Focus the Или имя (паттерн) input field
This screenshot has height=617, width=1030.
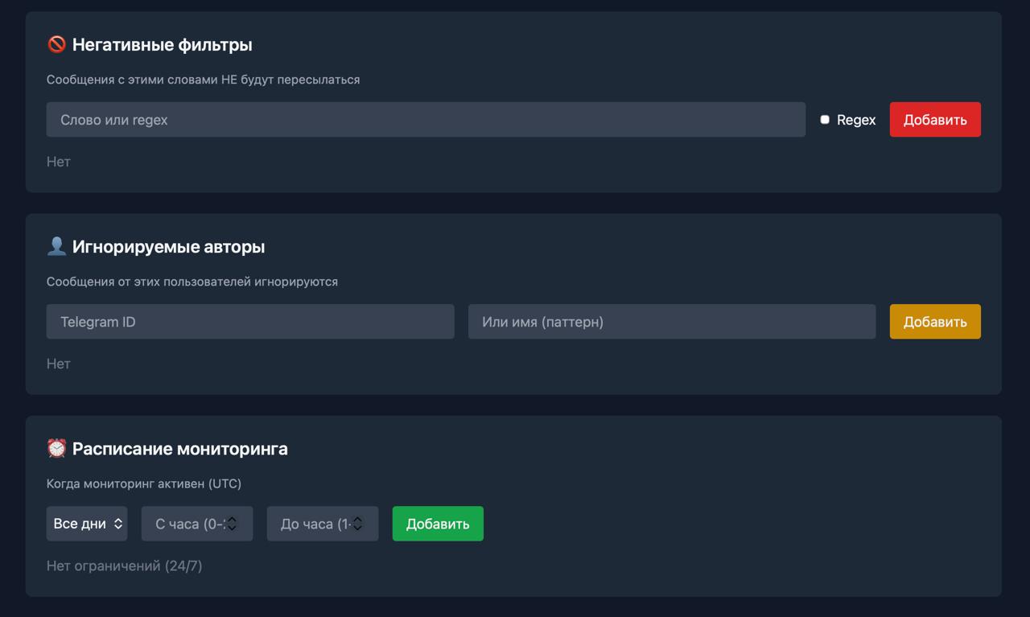click(672, 322)
